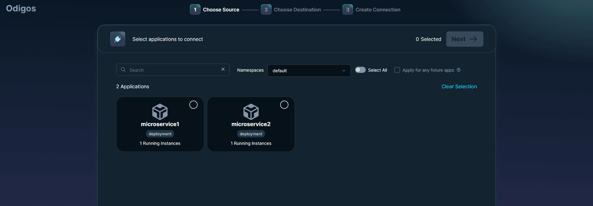
Task: Click microservice1's 1 Running Instances text
Action: click(x=160, y=143)
